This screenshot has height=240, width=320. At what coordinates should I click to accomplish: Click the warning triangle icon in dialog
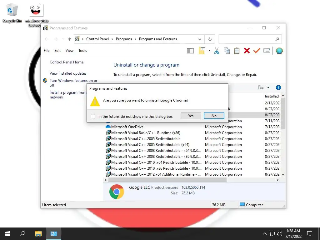(95, 102)
